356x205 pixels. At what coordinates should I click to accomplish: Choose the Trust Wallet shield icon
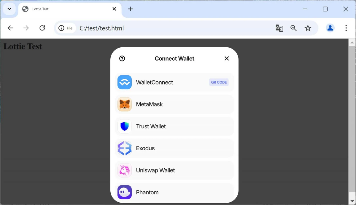coord(125,126)
